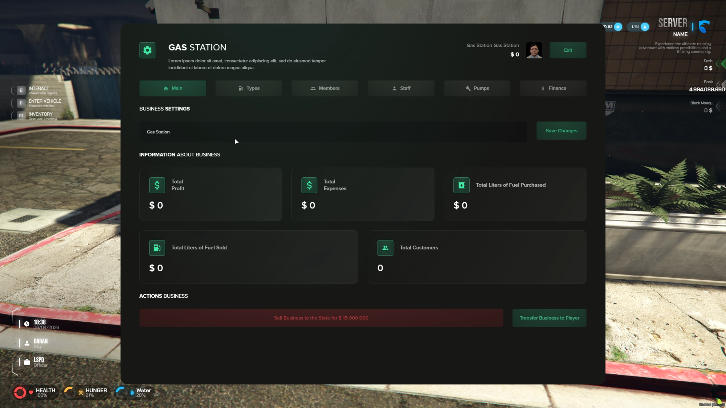Go to the Pumps tab
The height and width of the screenshot is (408, 726).
pyautogui.click(x=477, y=88)
